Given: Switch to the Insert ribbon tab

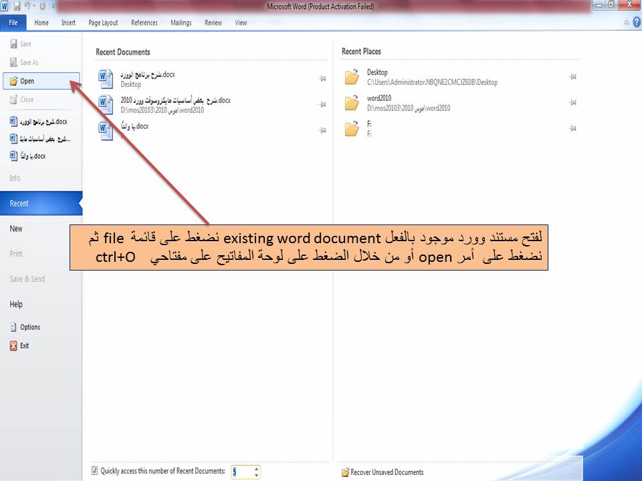Looking at the screenshot, I should click(x=68, y=23).
